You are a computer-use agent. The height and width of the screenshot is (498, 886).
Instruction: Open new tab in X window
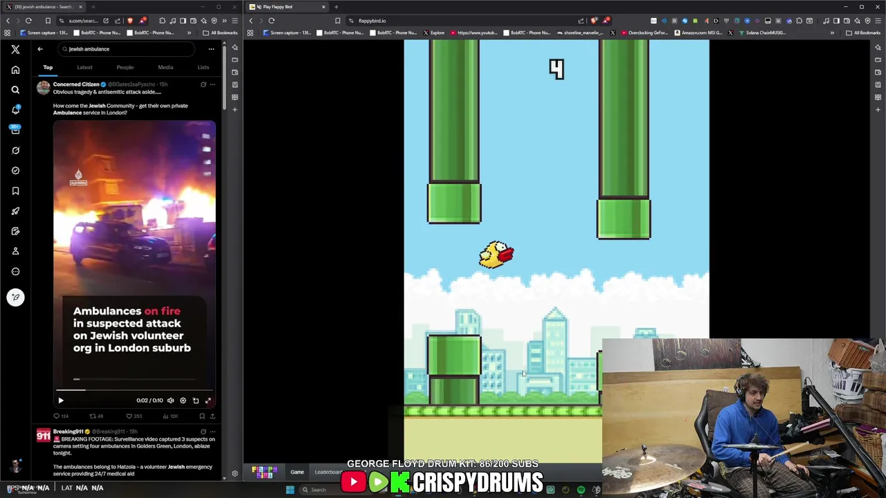click(93, 7)
